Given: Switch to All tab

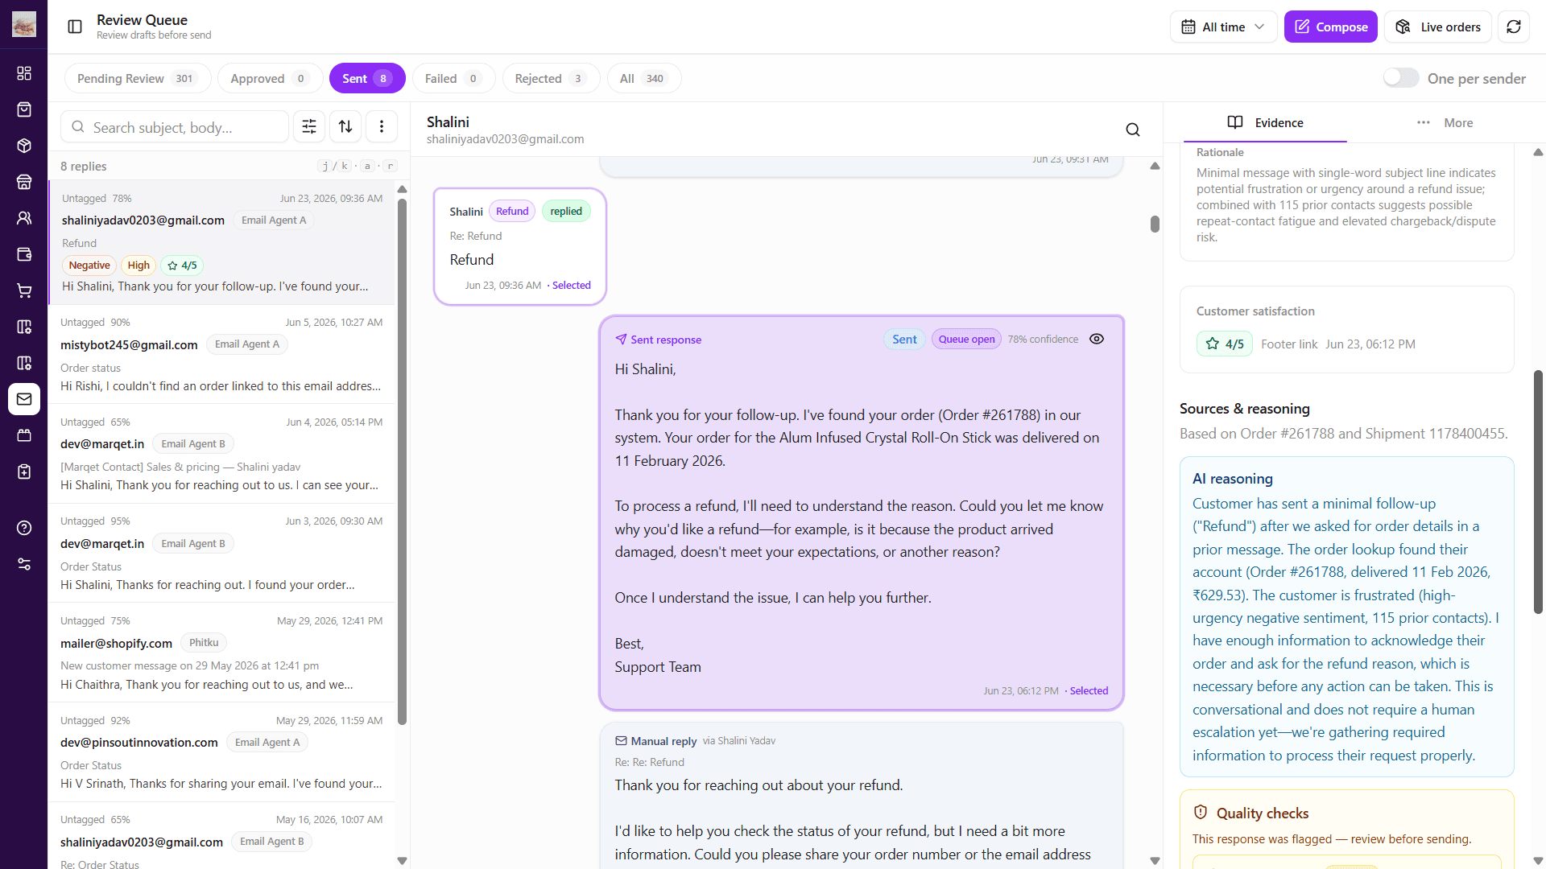Looking at the screenshot, I should [x=643, y=78].
